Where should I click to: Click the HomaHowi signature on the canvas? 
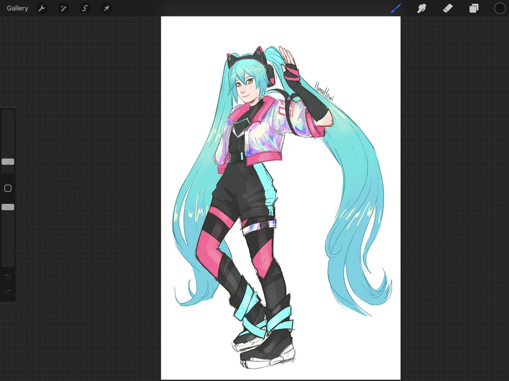pyautogui.click(x=324, y=92)
